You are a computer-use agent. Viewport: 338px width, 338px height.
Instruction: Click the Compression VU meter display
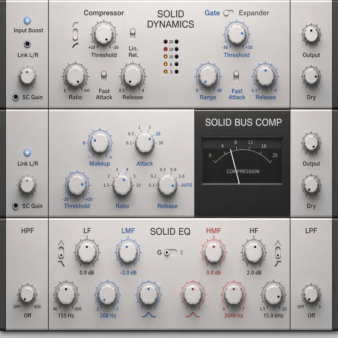tap(242, 160)
